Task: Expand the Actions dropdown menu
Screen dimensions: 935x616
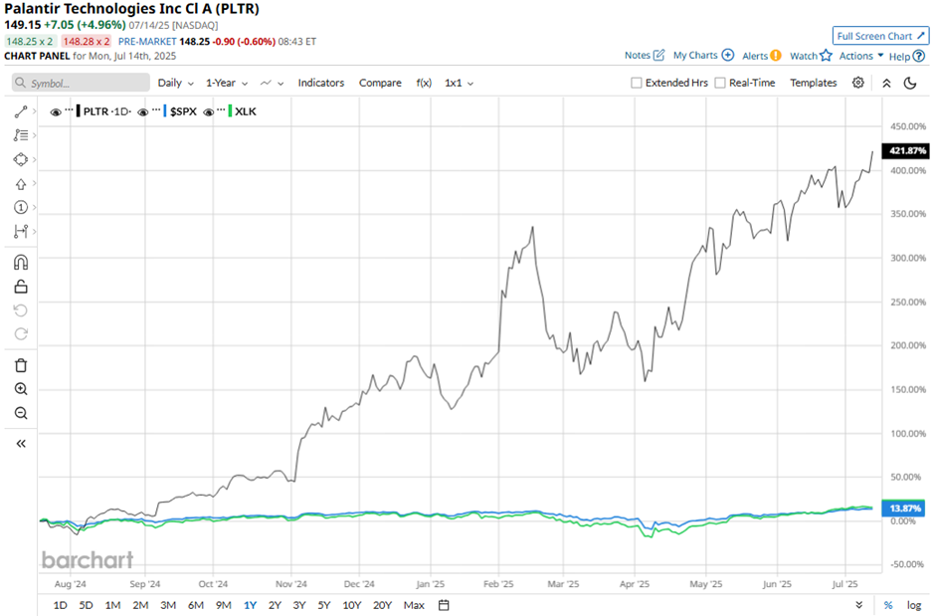Action: coord(861,56)
